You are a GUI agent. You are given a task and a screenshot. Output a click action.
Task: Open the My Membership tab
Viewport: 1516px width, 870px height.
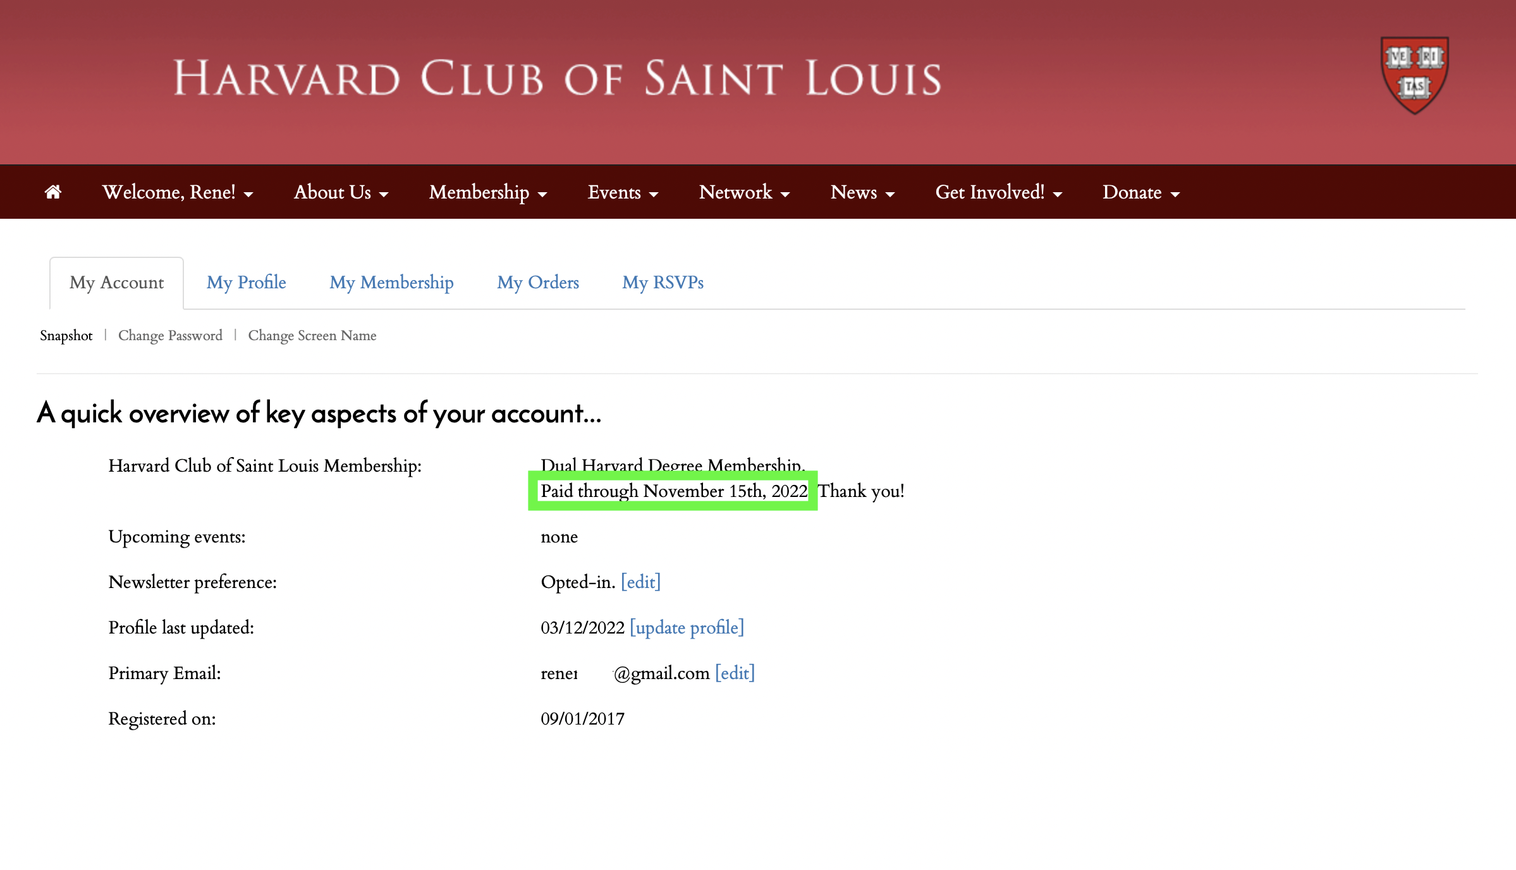point(392,283)
